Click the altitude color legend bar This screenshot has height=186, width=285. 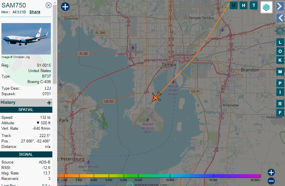(159, 176)
